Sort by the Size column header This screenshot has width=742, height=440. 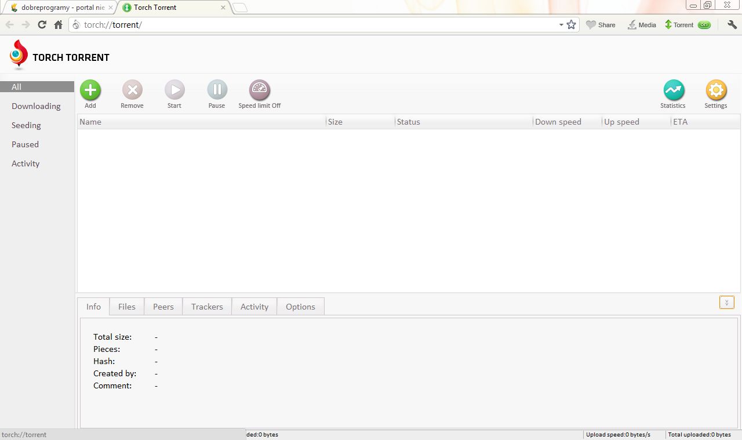coord(360,122)
